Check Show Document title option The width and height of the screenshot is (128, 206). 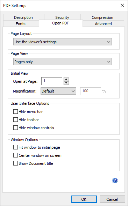point(15,163)
